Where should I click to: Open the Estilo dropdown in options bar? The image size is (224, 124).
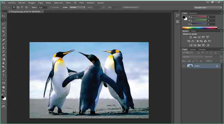pos(77,7)
